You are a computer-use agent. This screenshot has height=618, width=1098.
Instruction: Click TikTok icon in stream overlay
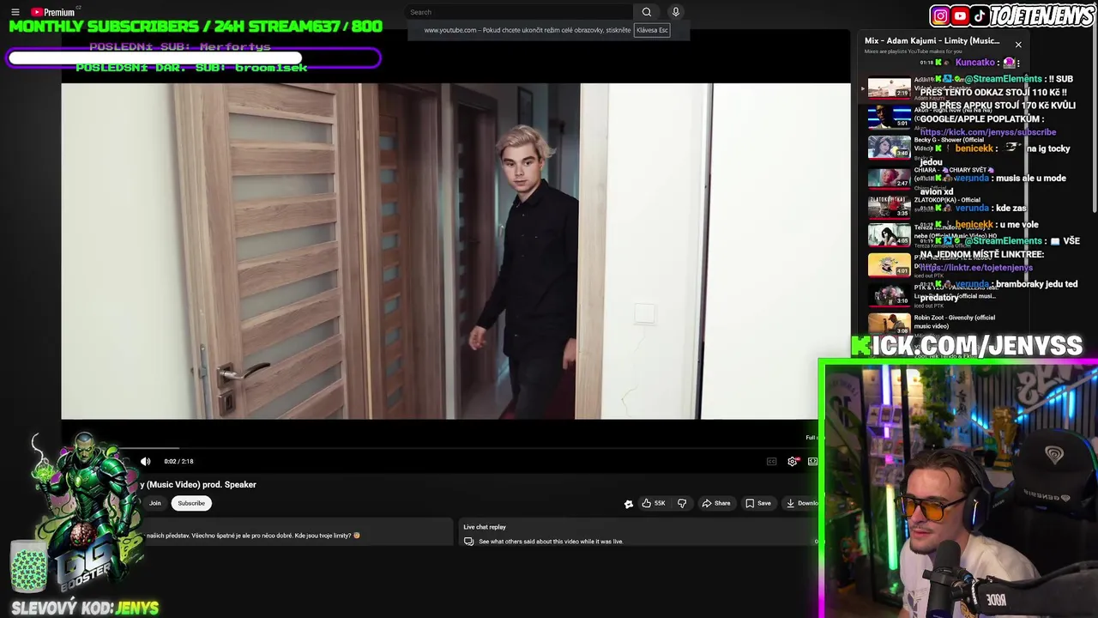click(x=980, y=15)
